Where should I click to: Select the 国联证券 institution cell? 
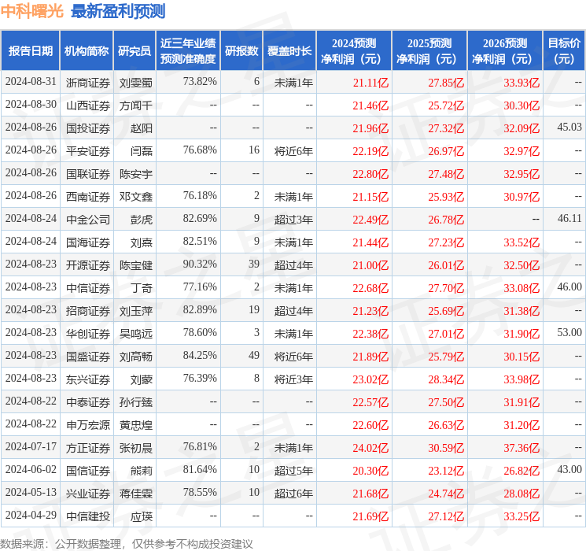coord(88,174)
